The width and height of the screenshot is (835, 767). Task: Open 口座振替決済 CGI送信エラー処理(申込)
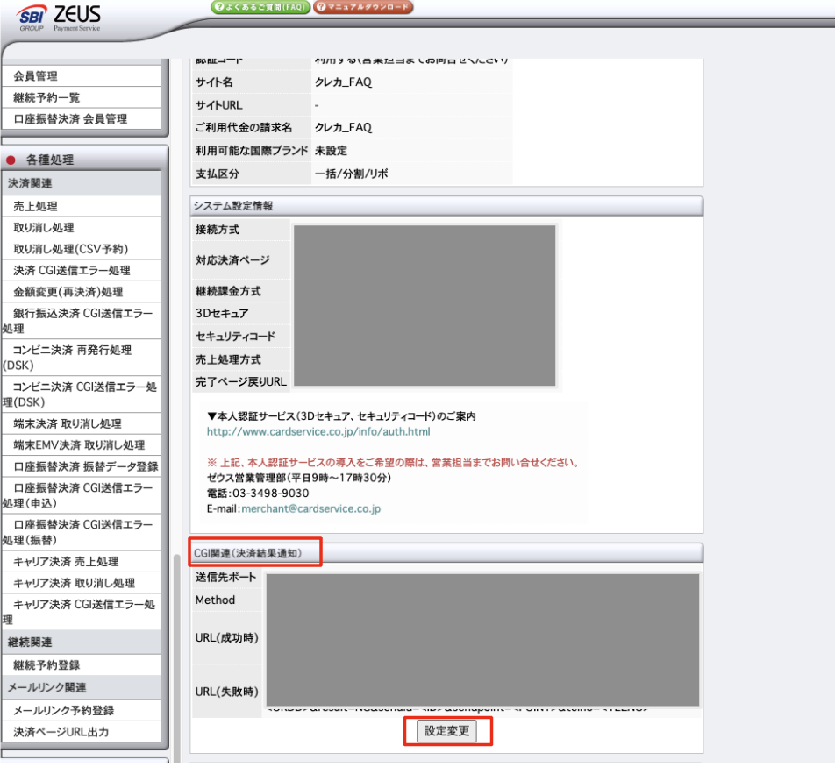click(x=82, y=495)
